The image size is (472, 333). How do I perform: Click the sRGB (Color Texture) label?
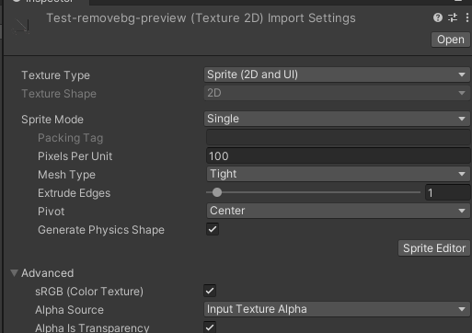tap(89, 292)
